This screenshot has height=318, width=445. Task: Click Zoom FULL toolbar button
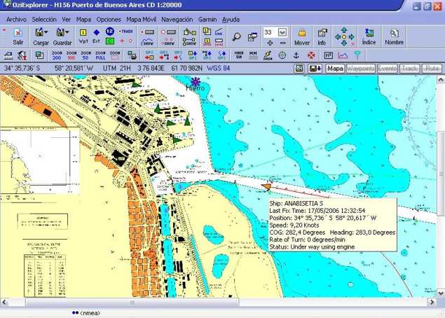[100, 55]
